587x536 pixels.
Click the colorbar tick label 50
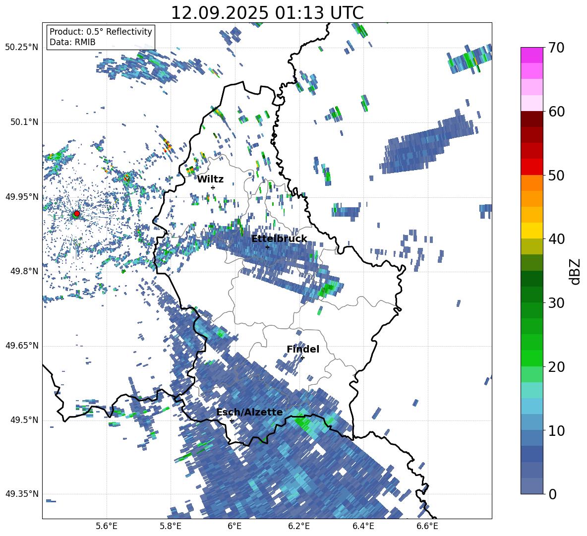[x=557, y=175]
